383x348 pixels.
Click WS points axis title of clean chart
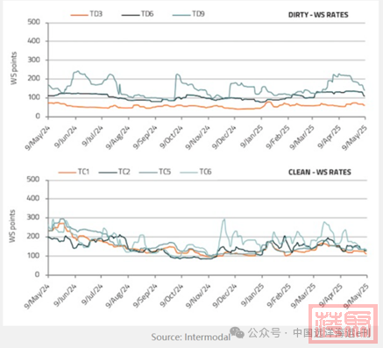[x=12, y=226]
